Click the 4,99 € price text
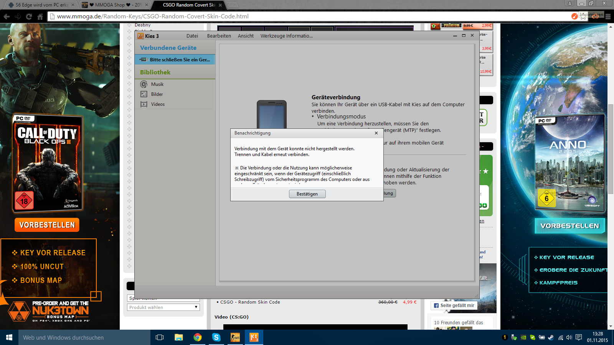 point(409,302)
